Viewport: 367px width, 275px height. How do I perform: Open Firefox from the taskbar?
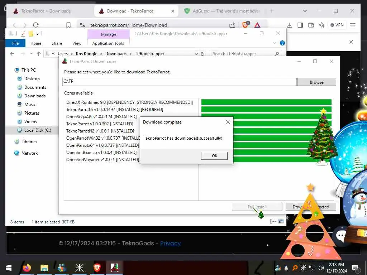tap(27, 267)
